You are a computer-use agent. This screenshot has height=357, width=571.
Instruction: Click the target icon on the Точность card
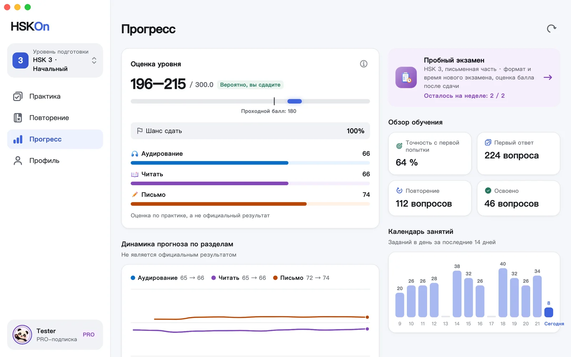[399, 146]
